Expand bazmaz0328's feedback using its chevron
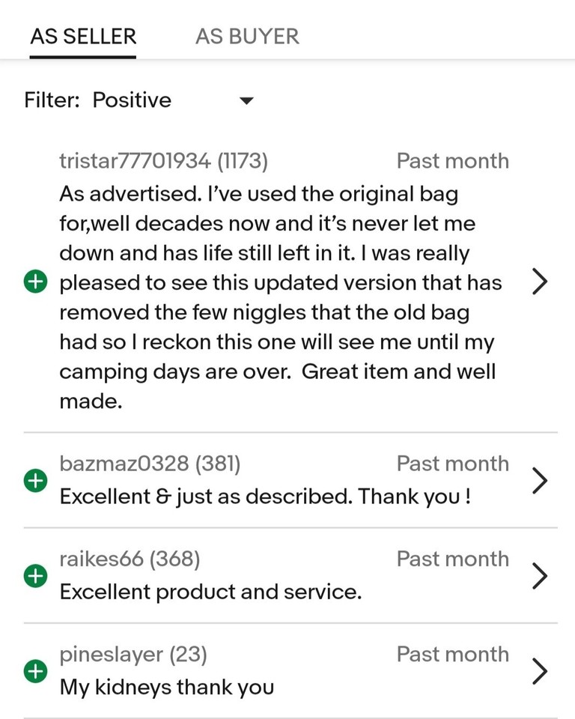575x719 pixels. coord(540,481)
